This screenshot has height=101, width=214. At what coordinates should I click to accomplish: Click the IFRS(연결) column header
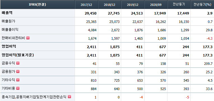click(x=37, y=5)
